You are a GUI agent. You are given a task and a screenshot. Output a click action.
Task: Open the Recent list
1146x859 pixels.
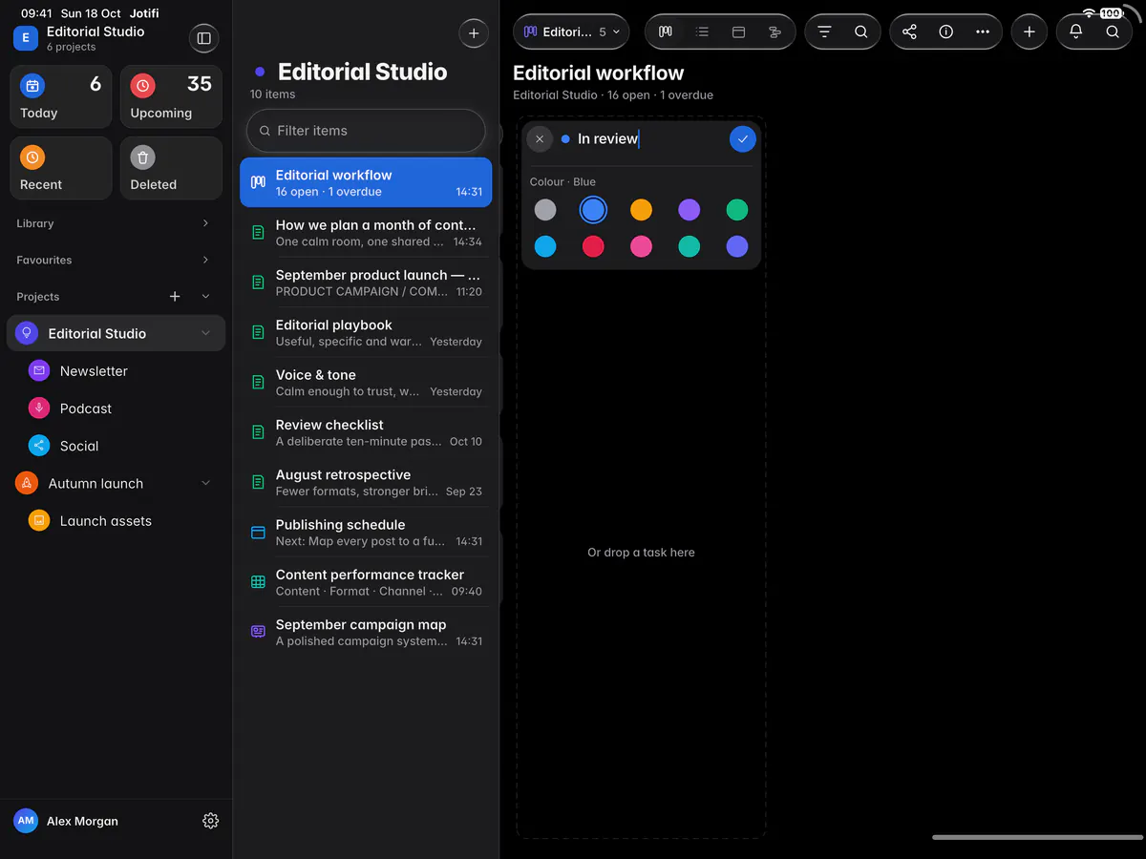pos(61,168)
